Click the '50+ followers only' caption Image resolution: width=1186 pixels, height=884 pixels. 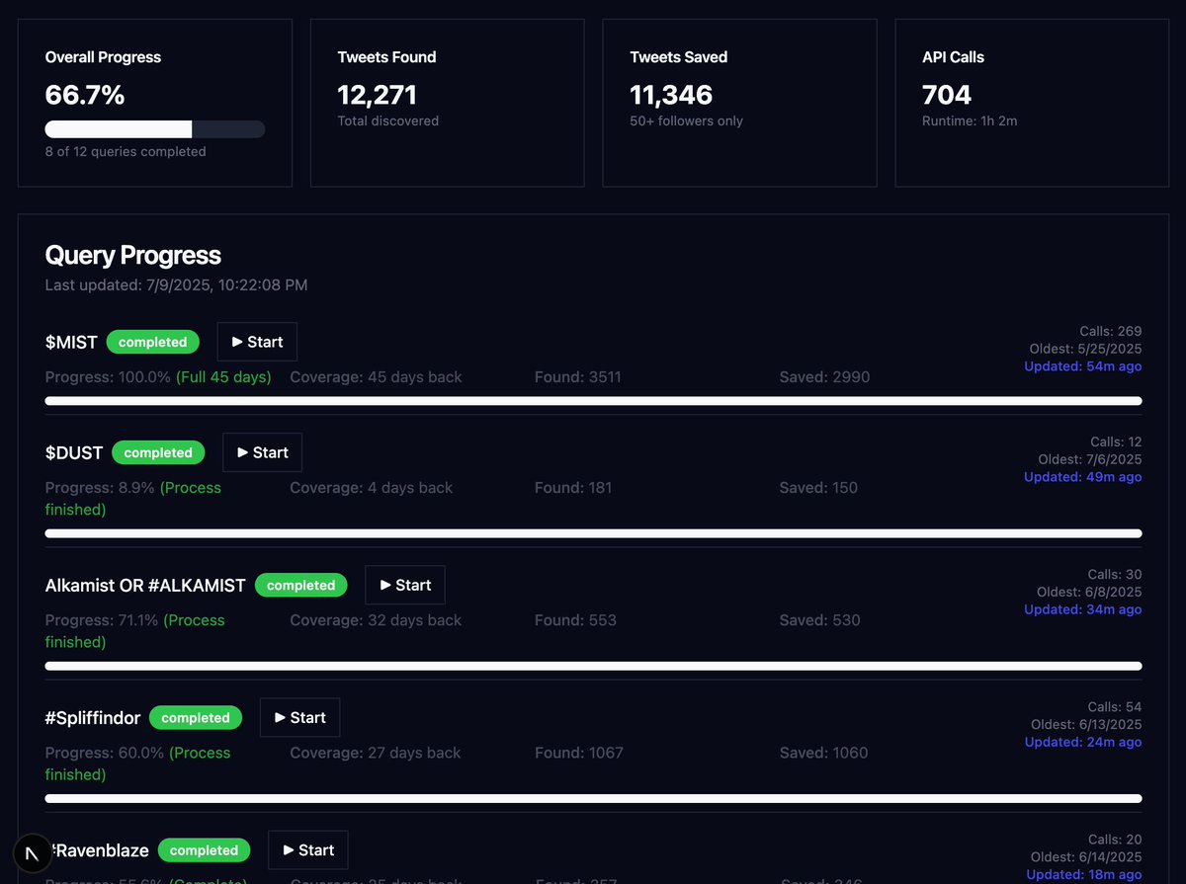(x=687, y=121)
